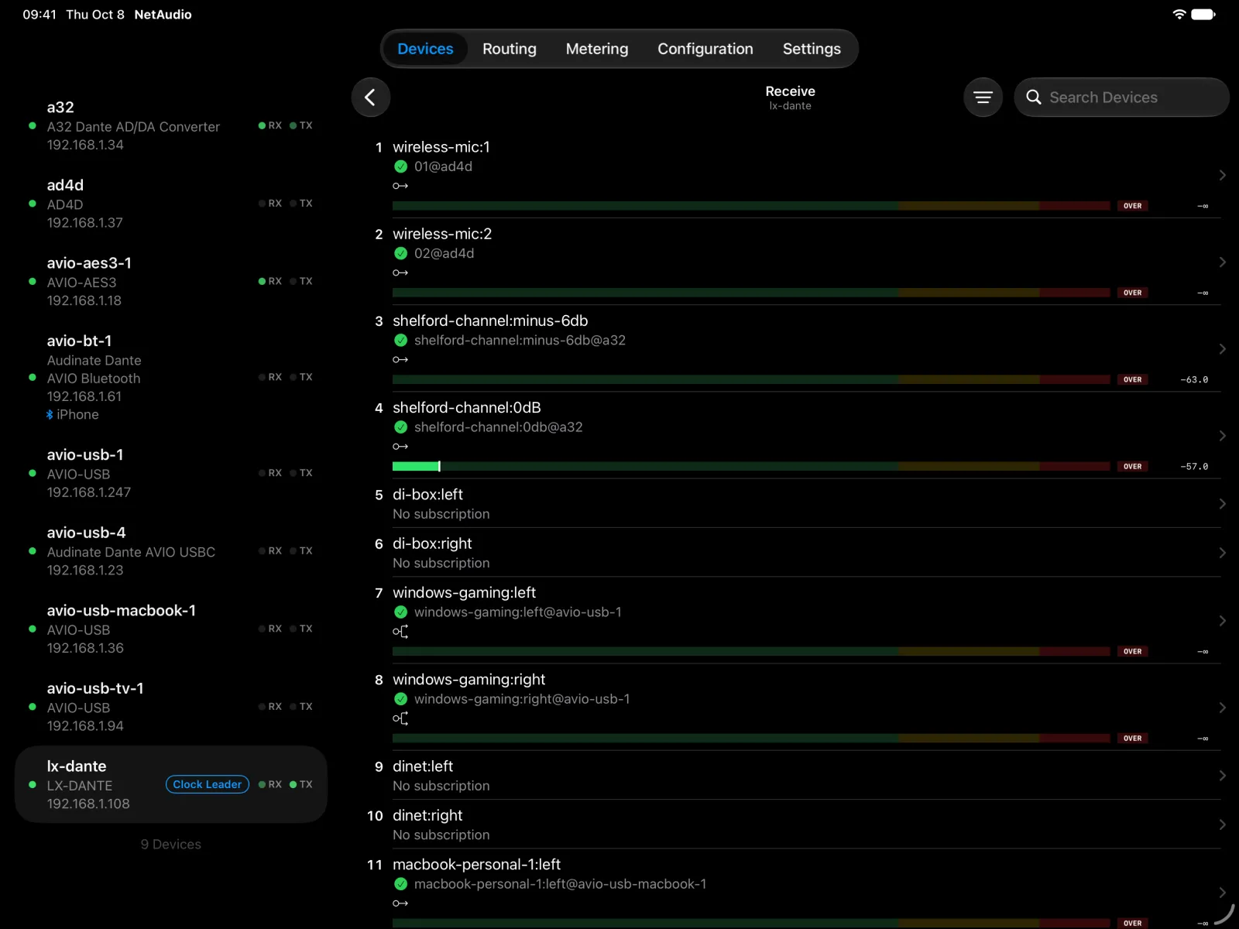This screenshot has width=1239, height=929.
Task: Open di-box:right channel details chevron
Action: pyautogui.click(x=1222, y=553)
